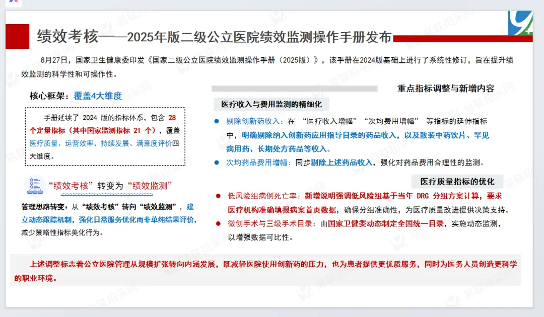Viewport: 544px width, 317px height.
Task: Click the bullet text 次均药品费用增幅
Action: click(257, 163)
